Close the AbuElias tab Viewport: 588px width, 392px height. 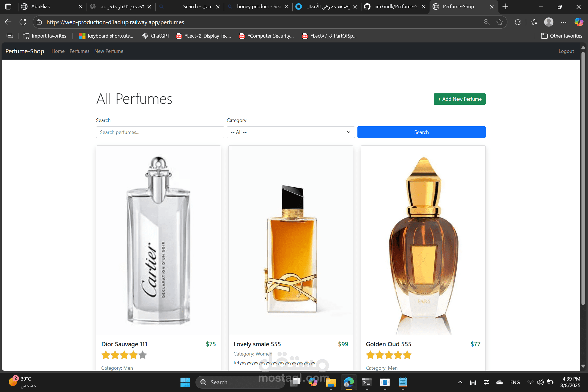(x=81, y=7)
